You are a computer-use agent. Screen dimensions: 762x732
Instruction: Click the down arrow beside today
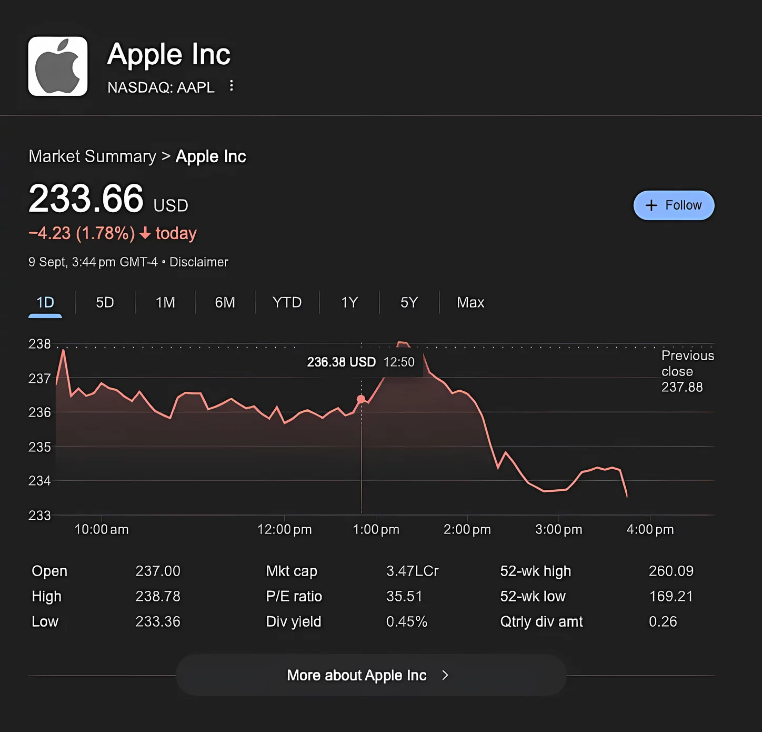coord(145,233)
